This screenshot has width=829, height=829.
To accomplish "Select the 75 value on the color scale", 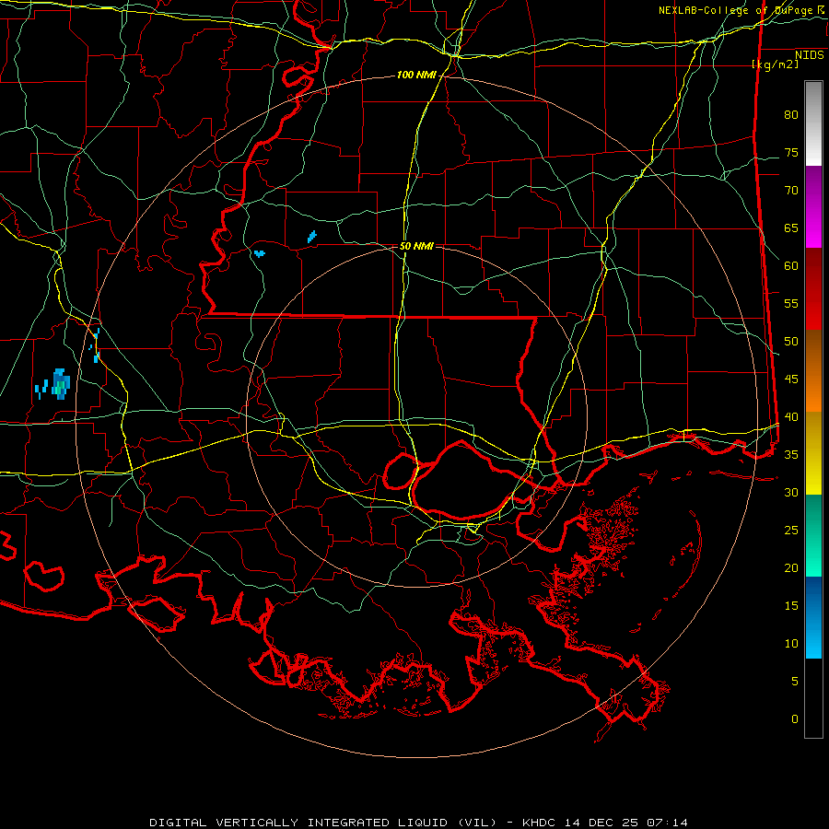I will point(791,152).
